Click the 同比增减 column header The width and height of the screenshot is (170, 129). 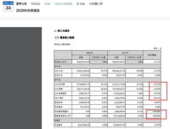point(152,55)
